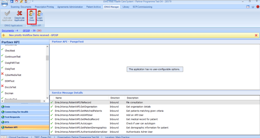Click the list's vertical scrollbar thumb
The height and width of the screenshot is (138, 260).
coord(47,58)
